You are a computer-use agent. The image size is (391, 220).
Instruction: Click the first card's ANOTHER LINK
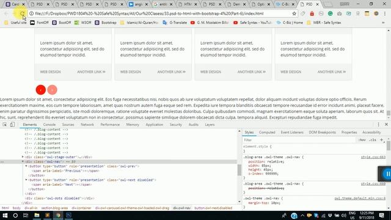click(91, 72)
